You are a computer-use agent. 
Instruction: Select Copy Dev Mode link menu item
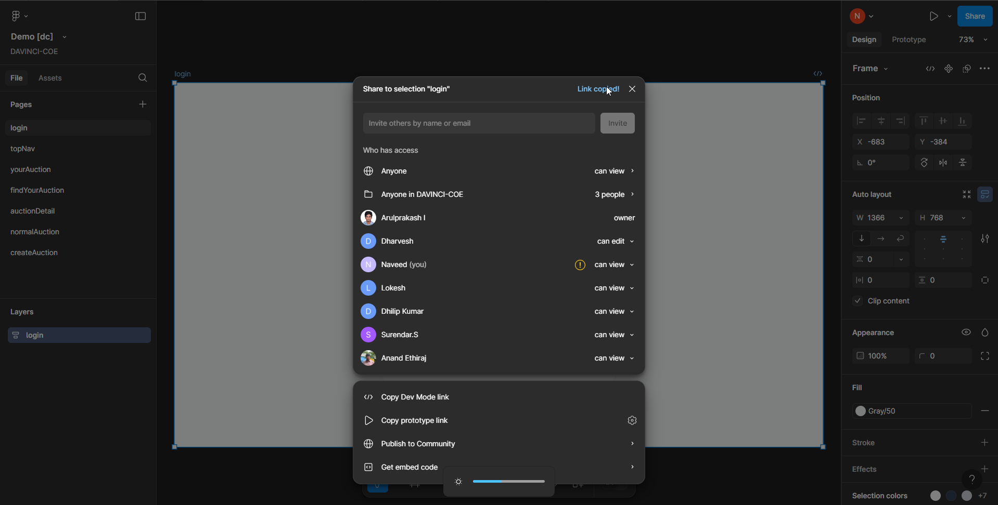[416, 396]
